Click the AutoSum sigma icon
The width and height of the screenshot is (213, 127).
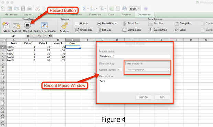(84, 9)
